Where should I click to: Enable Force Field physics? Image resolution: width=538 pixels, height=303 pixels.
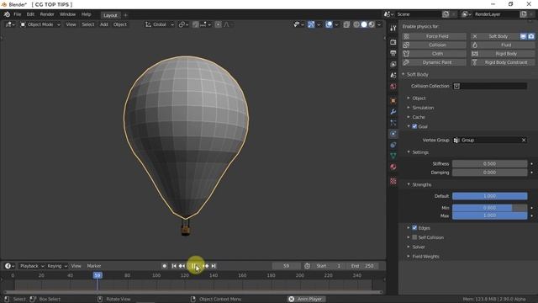pos(435,36)
